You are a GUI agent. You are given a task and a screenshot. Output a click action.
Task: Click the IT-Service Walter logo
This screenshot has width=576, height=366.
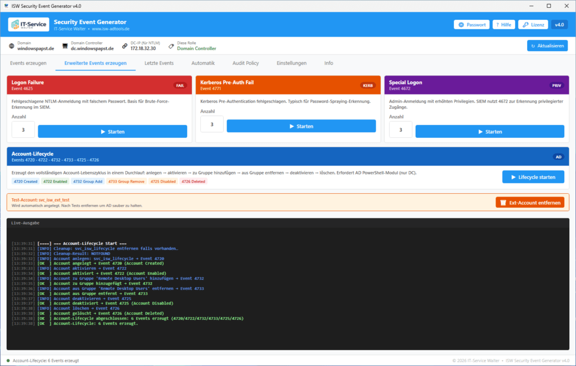pos(29,25)
